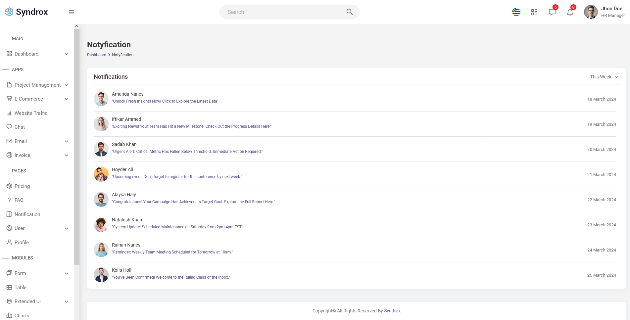This screenshot has width=630, height=320.
Task: Click the search magnifier icon
Action: coord(349,12)
